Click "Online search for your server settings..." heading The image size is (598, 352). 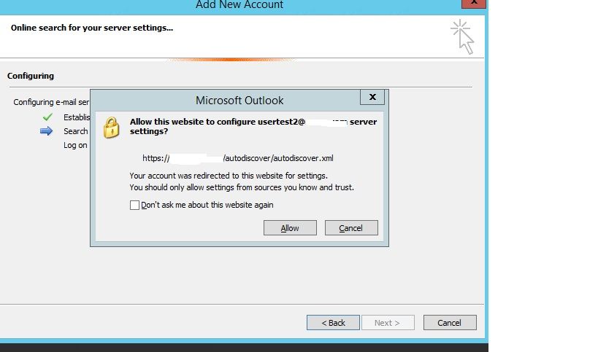click(x=92, y=28)
